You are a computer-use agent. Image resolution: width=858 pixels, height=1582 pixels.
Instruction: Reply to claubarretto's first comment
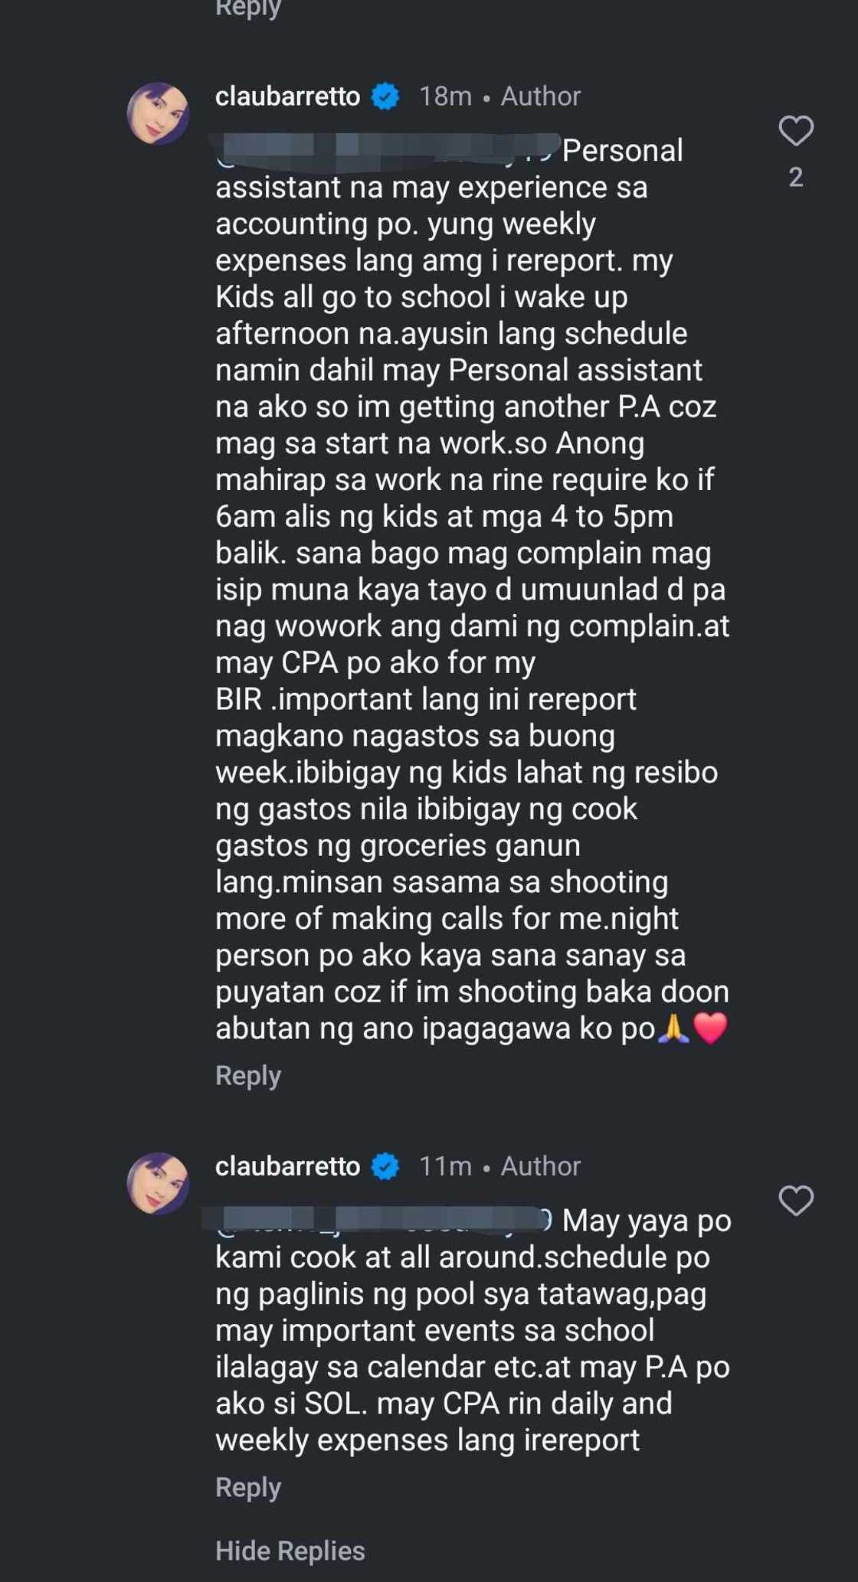tap(247, 1075)
